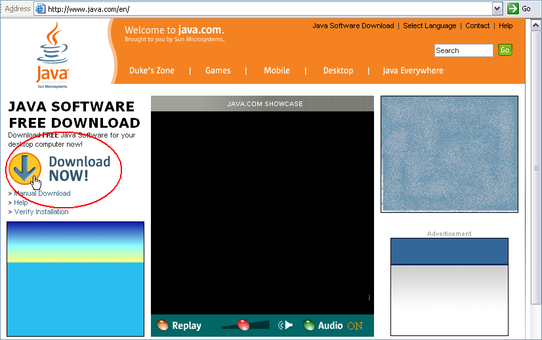Go to the Desktop section
Image resolution: width=542 pixels, height=340 pixels.
click(x=338, y=70)
